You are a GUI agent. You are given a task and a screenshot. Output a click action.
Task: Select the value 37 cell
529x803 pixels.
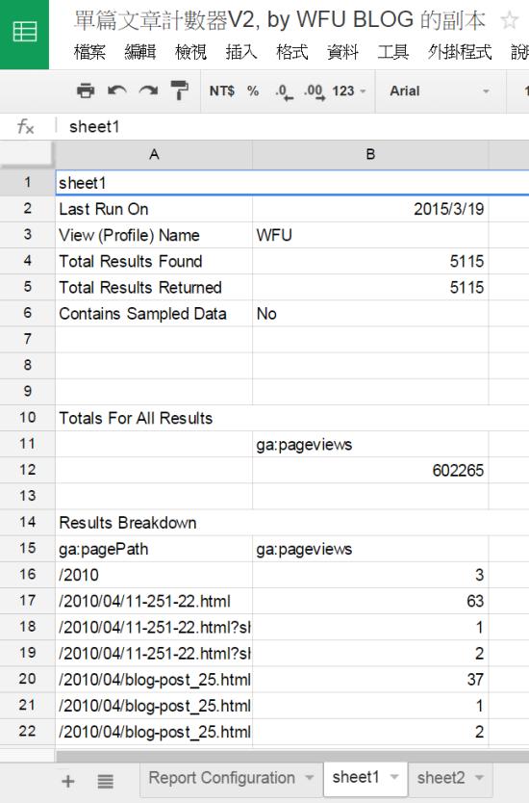tap(370, 679)
